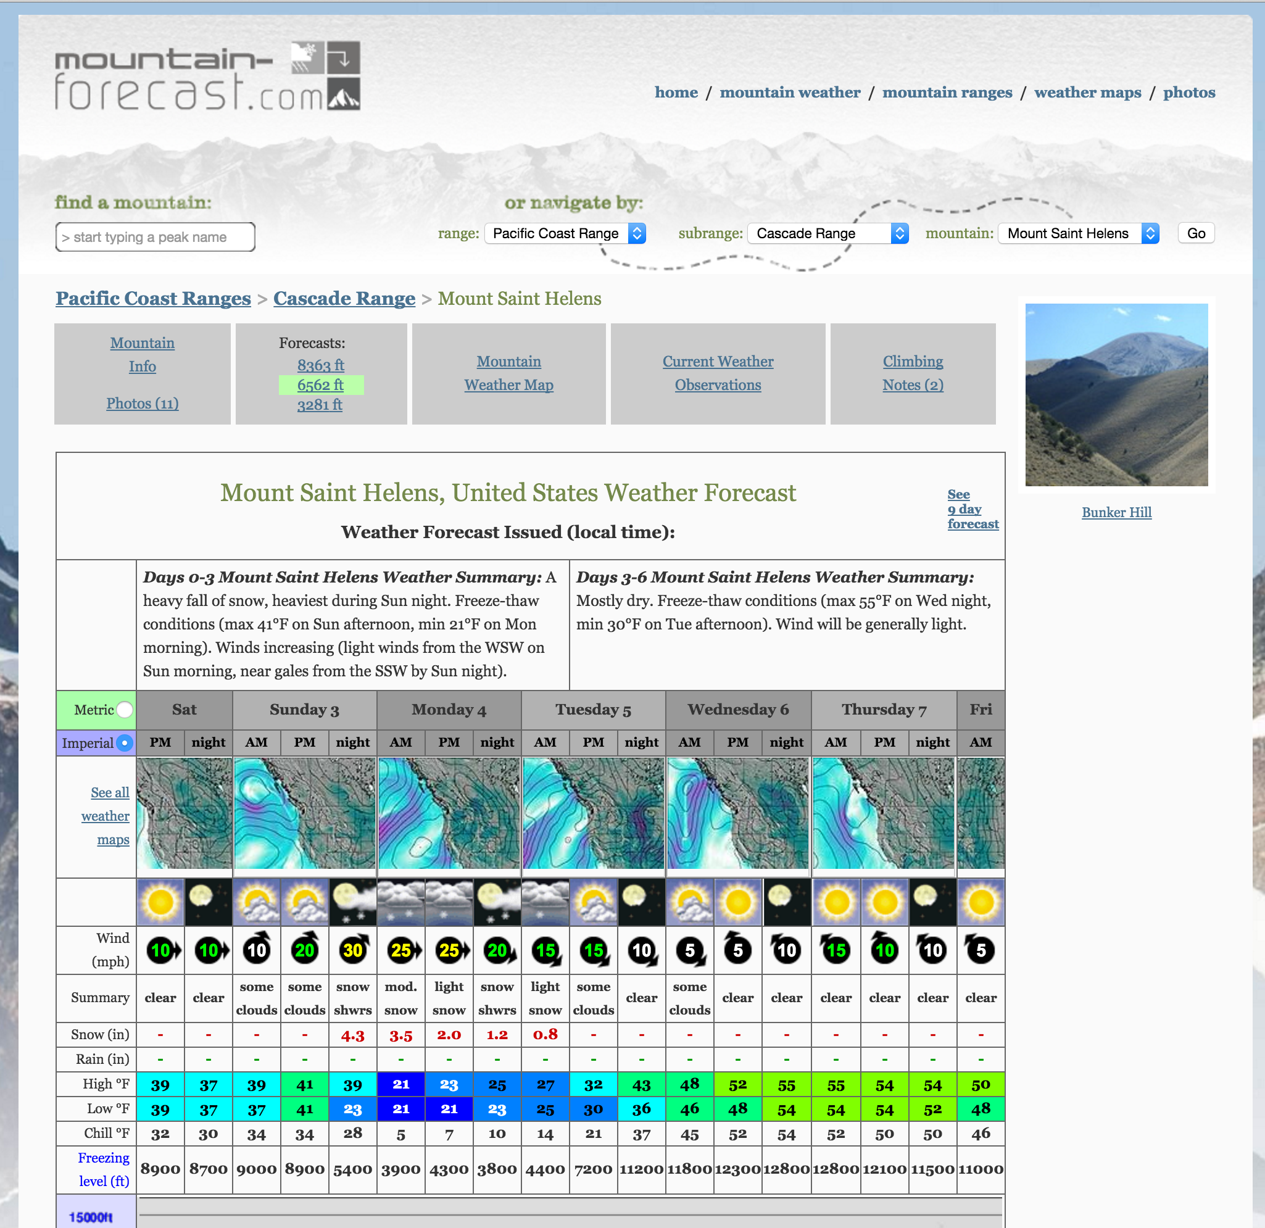
Task: Select the Metric units radio button
Action: (125, 709)
